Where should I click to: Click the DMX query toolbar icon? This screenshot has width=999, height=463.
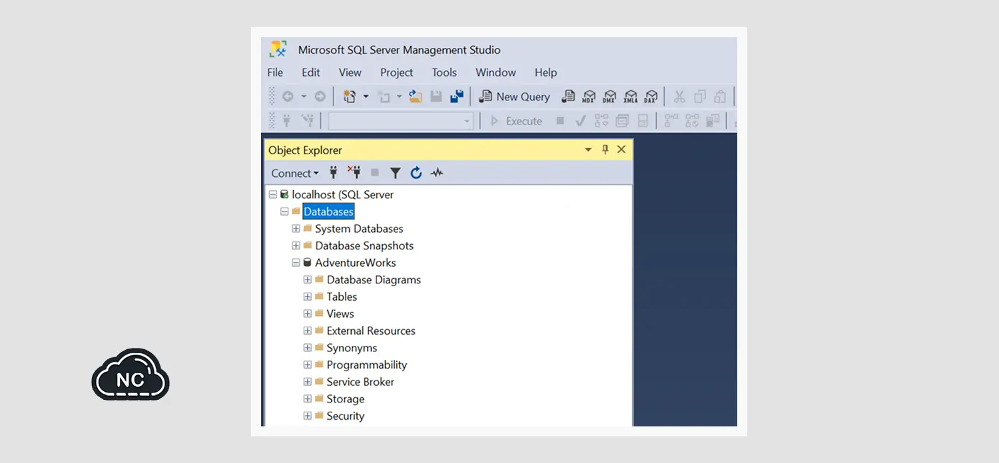609,97
